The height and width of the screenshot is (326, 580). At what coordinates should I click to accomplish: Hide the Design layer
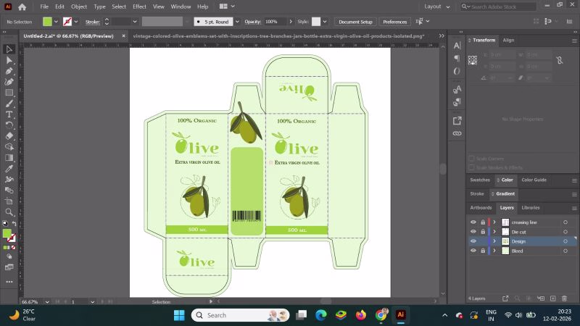click(473, 241)
